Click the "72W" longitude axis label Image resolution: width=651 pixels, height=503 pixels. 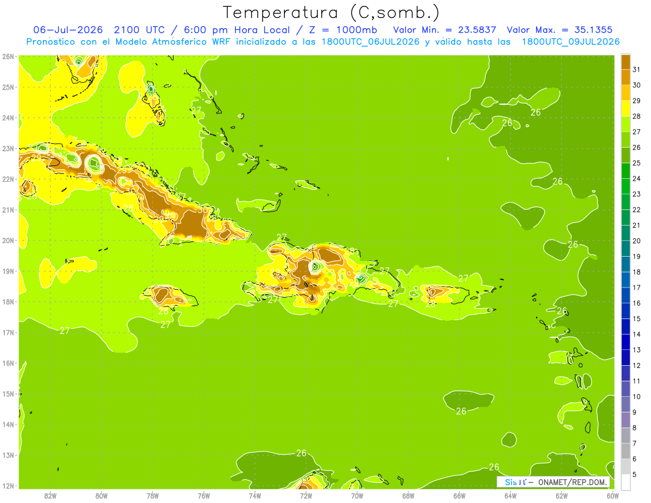pos(305,496)
